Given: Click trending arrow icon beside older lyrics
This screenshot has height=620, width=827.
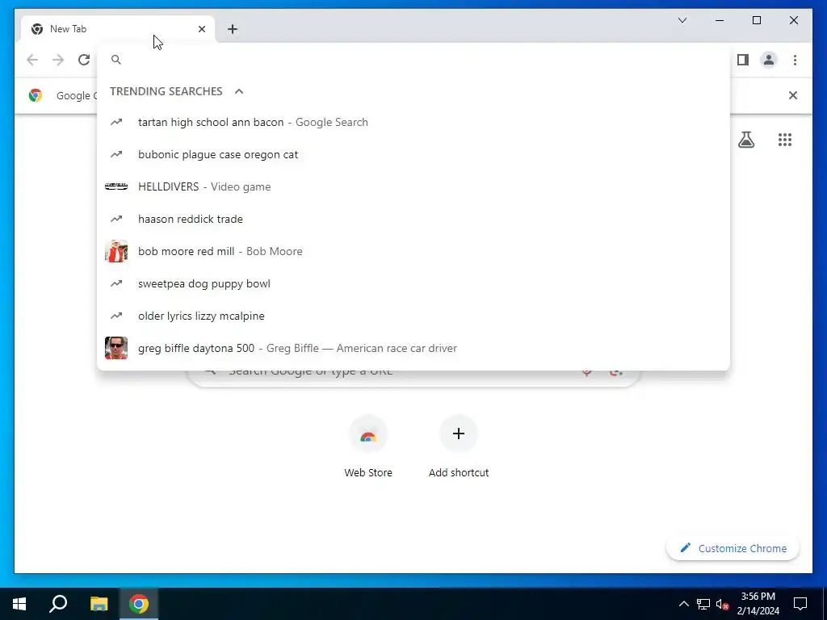Looking at the screenshot, I should [116, 316].
